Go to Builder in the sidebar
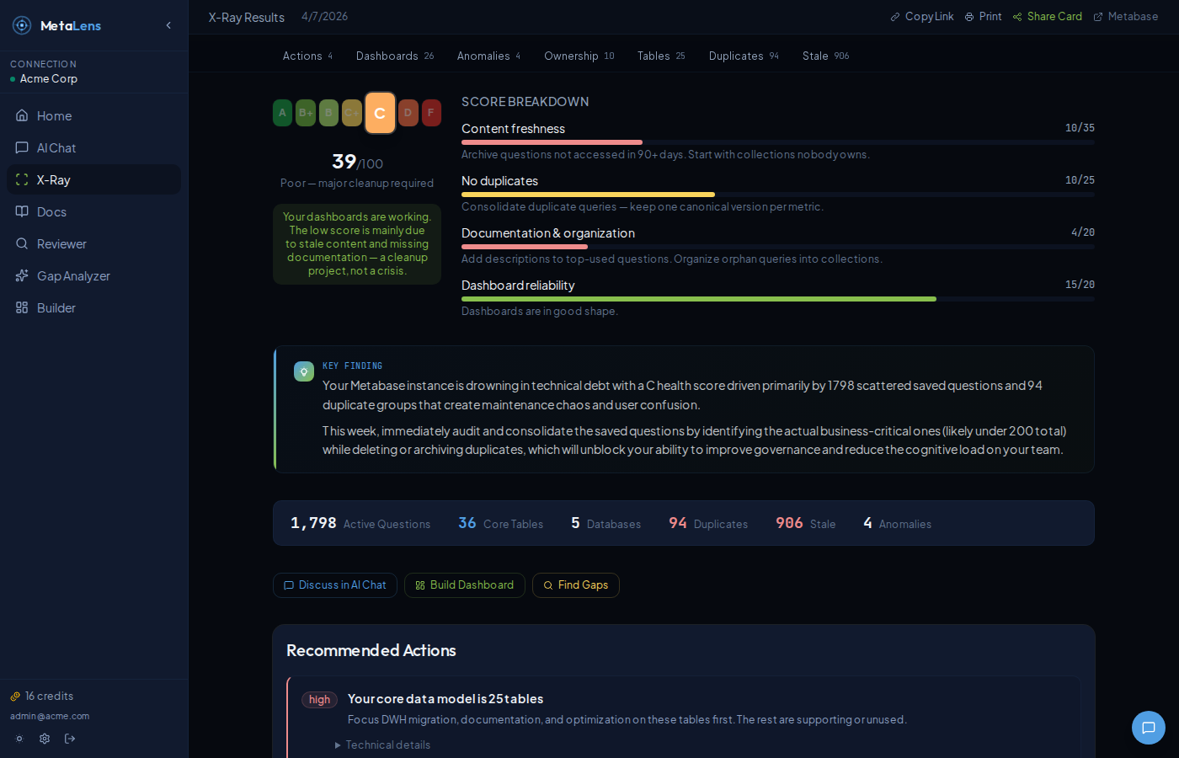The height and width of the screenshot is (758, 1179). 56,308
